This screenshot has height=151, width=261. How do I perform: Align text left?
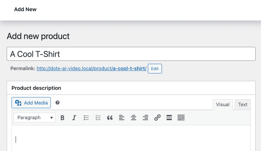coord(122,118)
